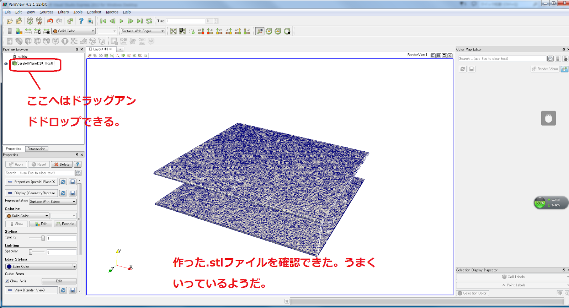Open the Sources menu
The image size is (569, 308).
tap(47, 12)
